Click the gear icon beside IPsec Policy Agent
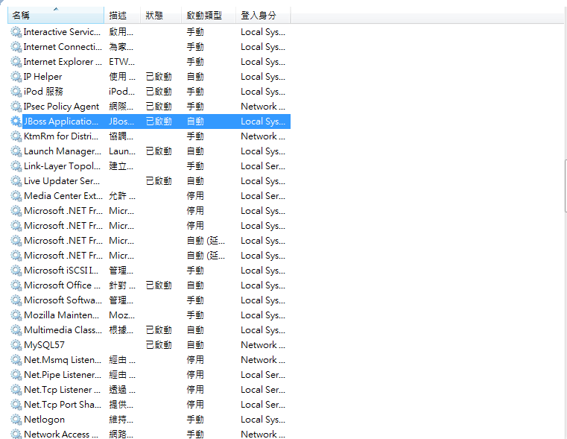 pyautogui.click(x=16, y=107)
